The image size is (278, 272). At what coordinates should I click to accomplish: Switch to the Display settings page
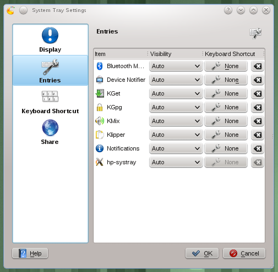click(50, 40)
